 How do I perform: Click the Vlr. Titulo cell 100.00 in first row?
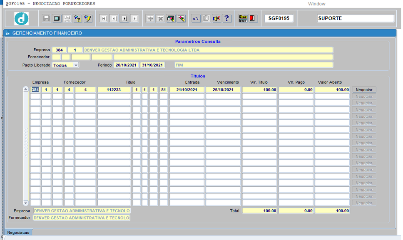coord(260,89)
